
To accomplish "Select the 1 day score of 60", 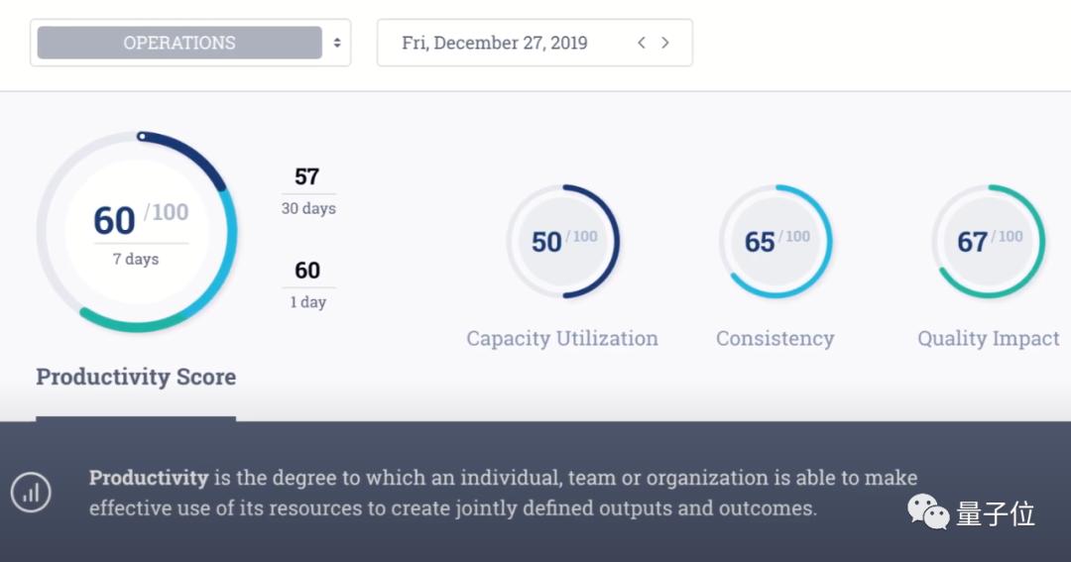I will [307, 282].
